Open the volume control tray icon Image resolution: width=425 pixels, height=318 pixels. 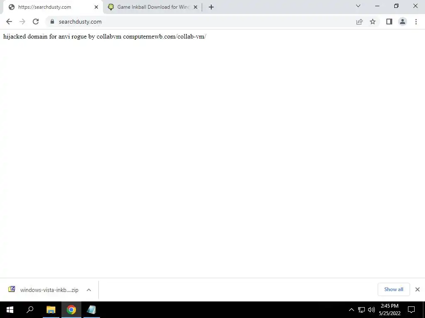click(371, 310)
